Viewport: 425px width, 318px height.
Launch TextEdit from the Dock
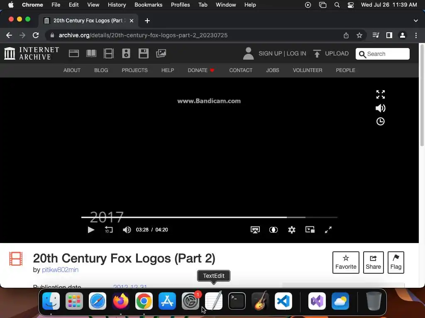click(x=214, y=301)
